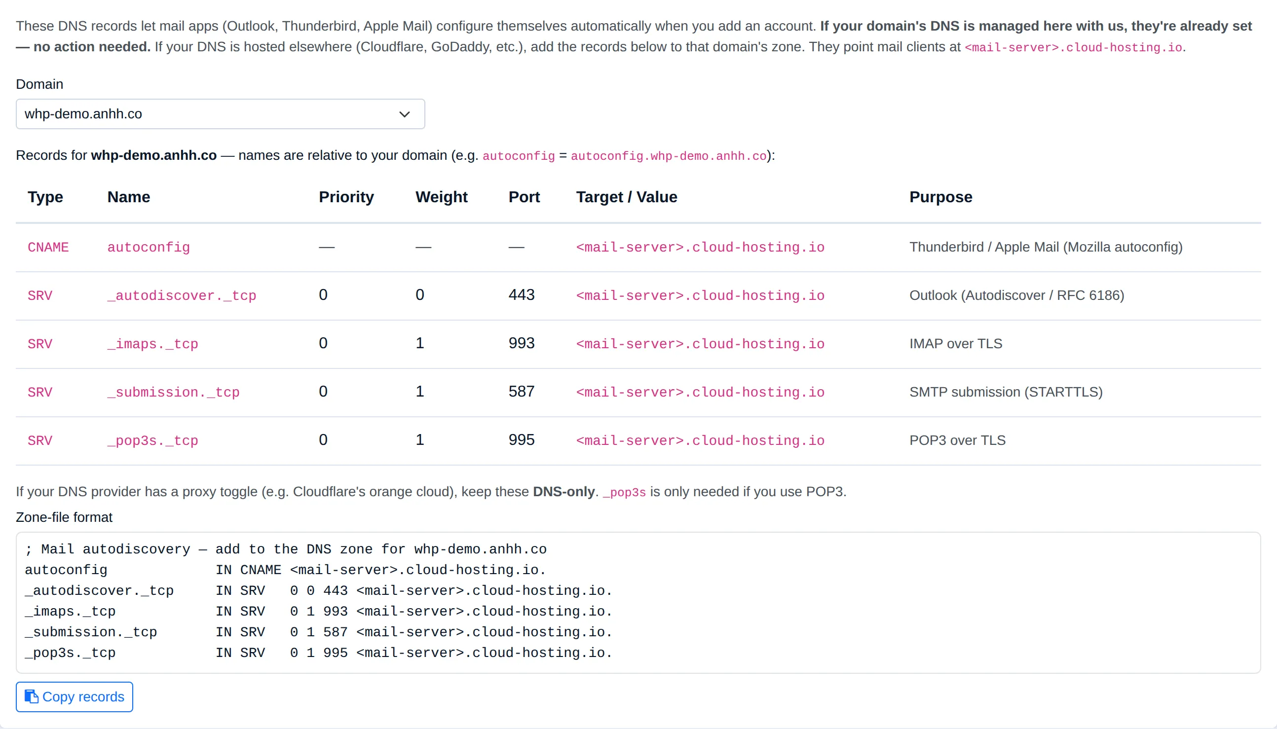
Task: Select the autoconfig name in the table
Action: pyautogui.click(x=149, y=247)
